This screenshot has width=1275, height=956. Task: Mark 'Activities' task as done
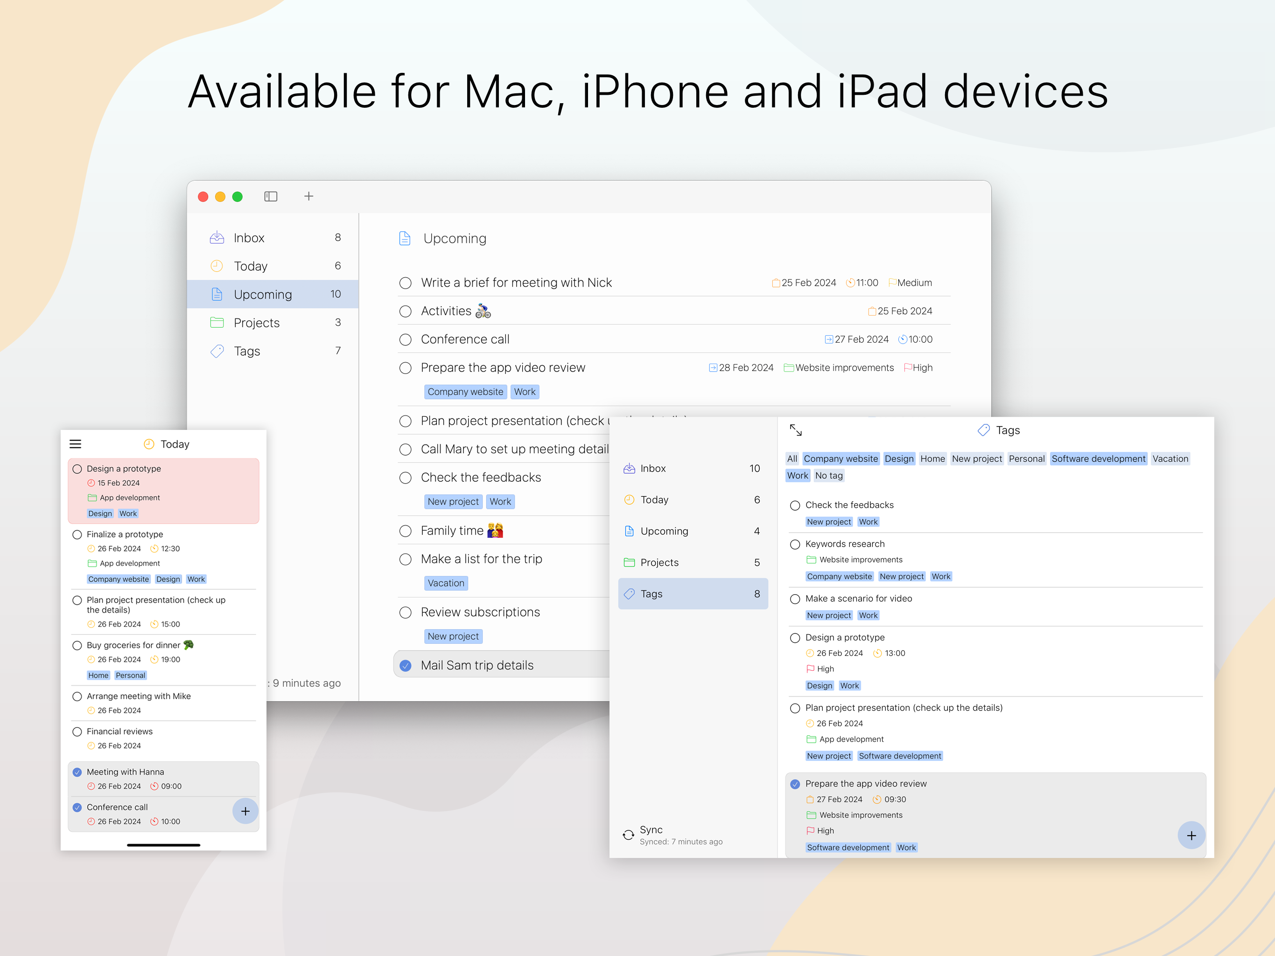tap(406, 311)
